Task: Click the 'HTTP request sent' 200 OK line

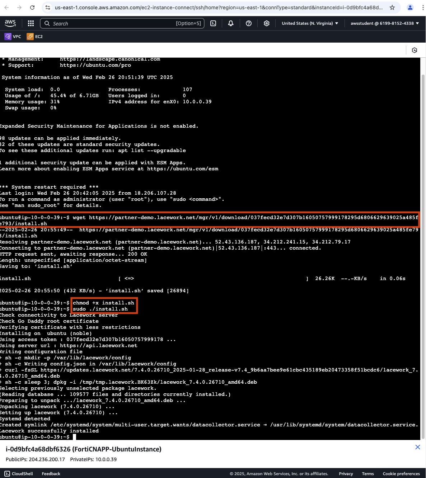Action: pos(74,254)
